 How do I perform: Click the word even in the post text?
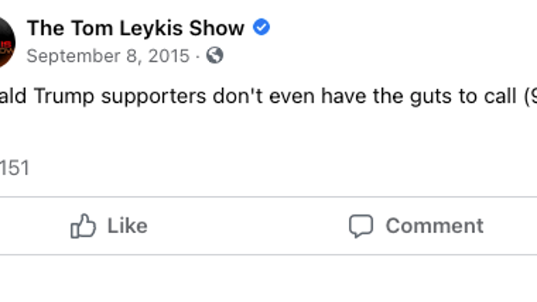(x=292, y=96)
